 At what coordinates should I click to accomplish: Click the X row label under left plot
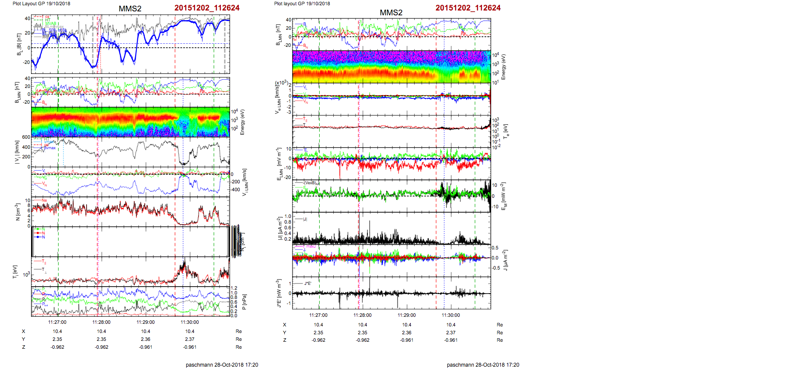click(24, 331)
